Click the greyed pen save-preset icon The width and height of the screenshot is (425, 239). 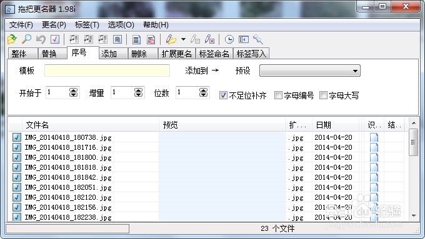(x=195, y=39)
